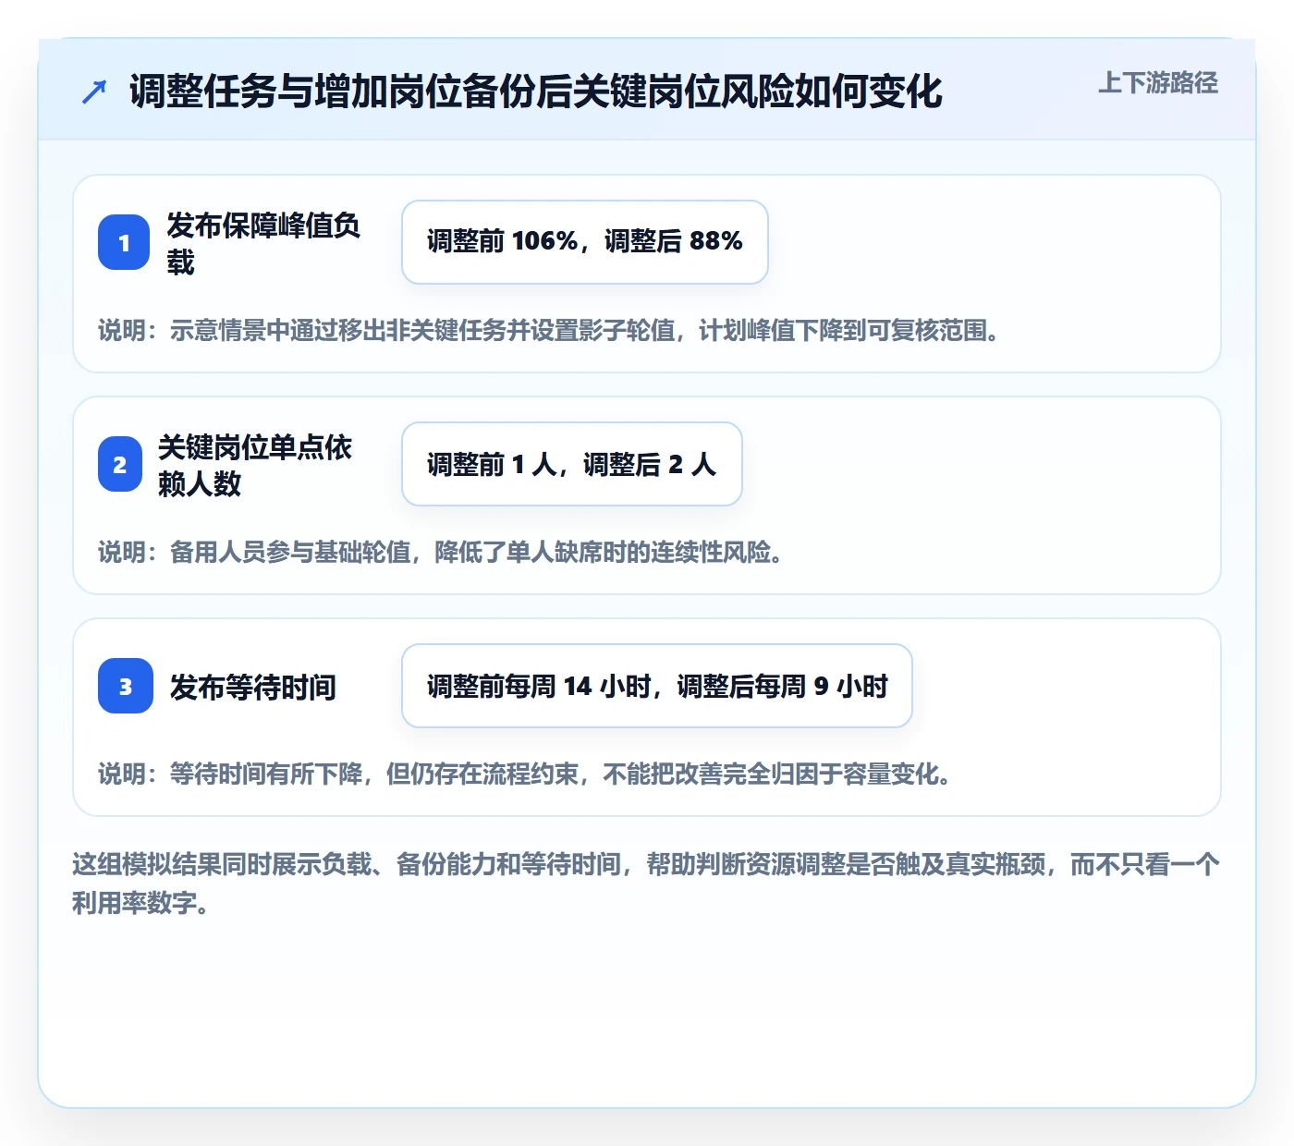
Task: Click the trend arrow icon beside the title
Action: (94, 91)
